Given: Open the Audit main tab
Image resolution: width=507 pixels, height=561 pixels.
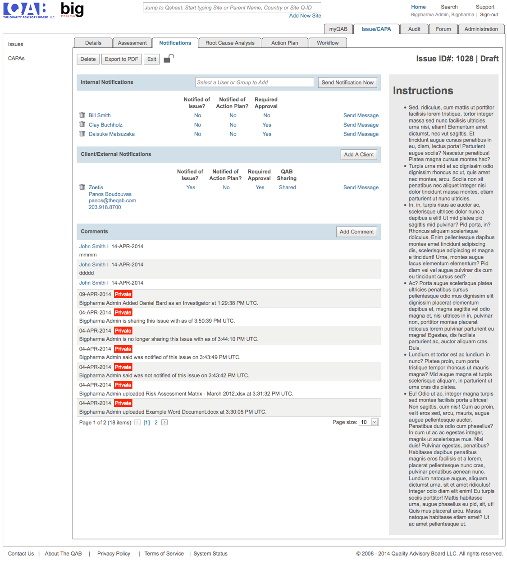Looking at the screenshot, I should [414, 29].
